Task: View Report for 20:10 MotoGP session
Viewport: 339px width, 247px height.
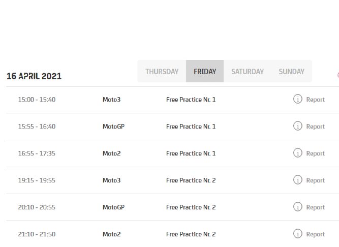Action: click(x=315, y=207)
